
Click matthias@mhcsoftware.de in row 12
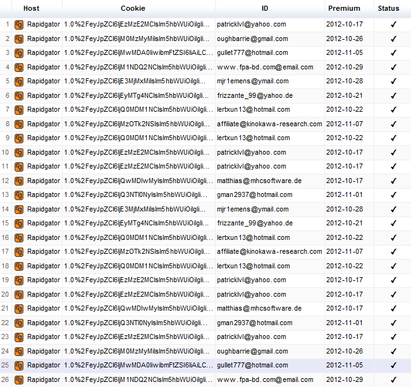259,181
